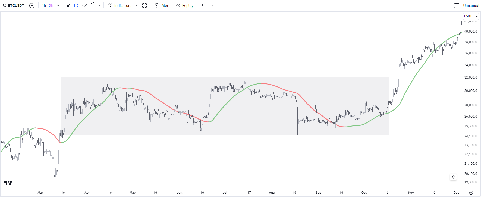Start bar Replay mode
The width and height of the screenshot is (481, 197).
pos(185,5)
